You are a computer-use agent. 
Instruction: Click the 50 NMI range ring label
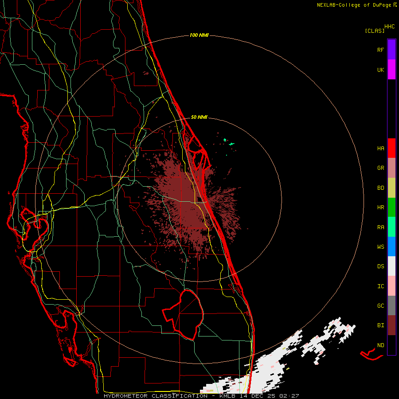coord(199,117)
